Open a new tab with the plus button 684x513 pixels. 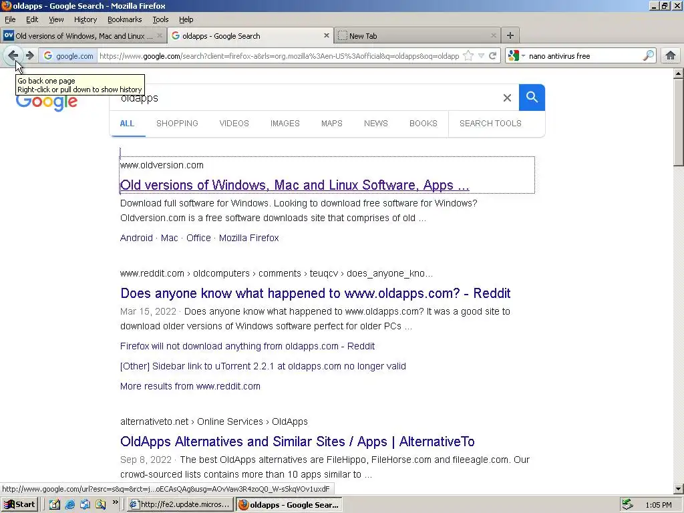point(510,35)
